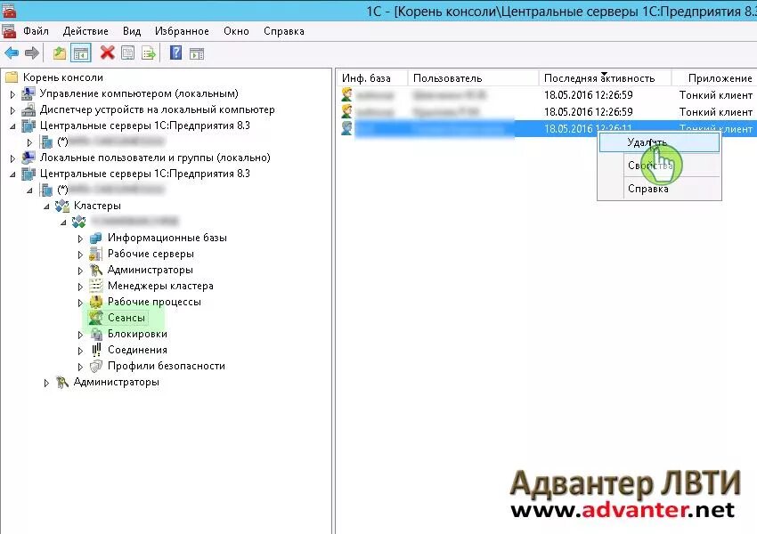This screenshot has height=534, width=757.
Task: Expand Диспетчер устройств на локальный компьютер
Action: click(12, 110)
